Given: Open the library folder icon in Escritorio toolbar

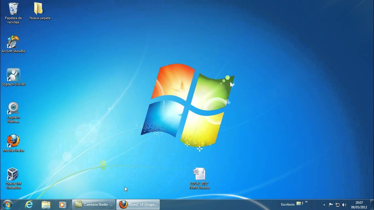Looking at the screenshot, I should [299, 204].
